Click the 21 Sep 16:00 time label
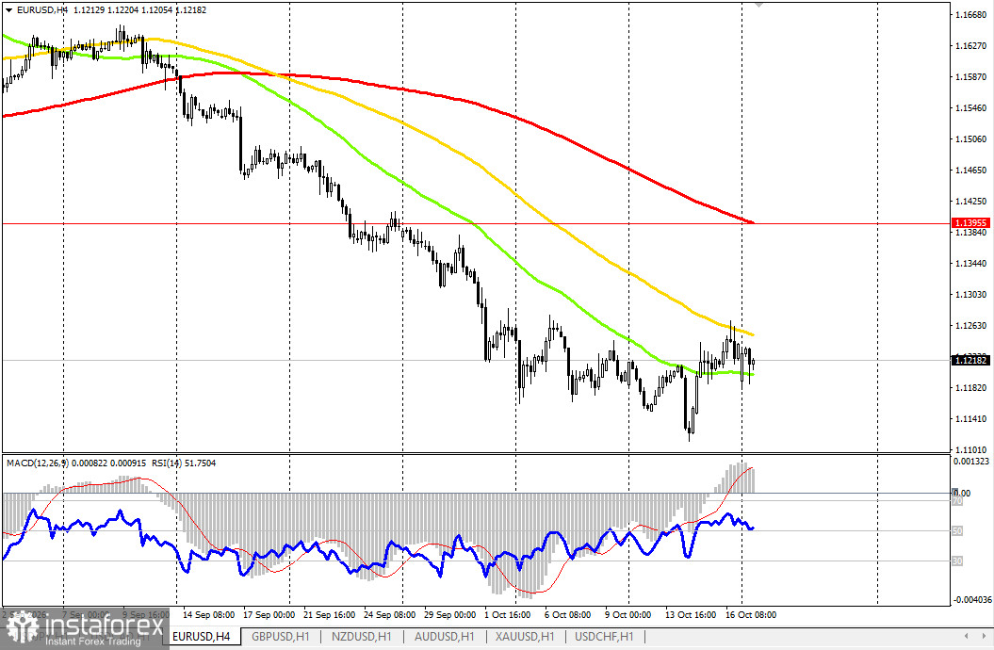Image resolution: width=994 pixels, height=650 pixels. point(329,615)
